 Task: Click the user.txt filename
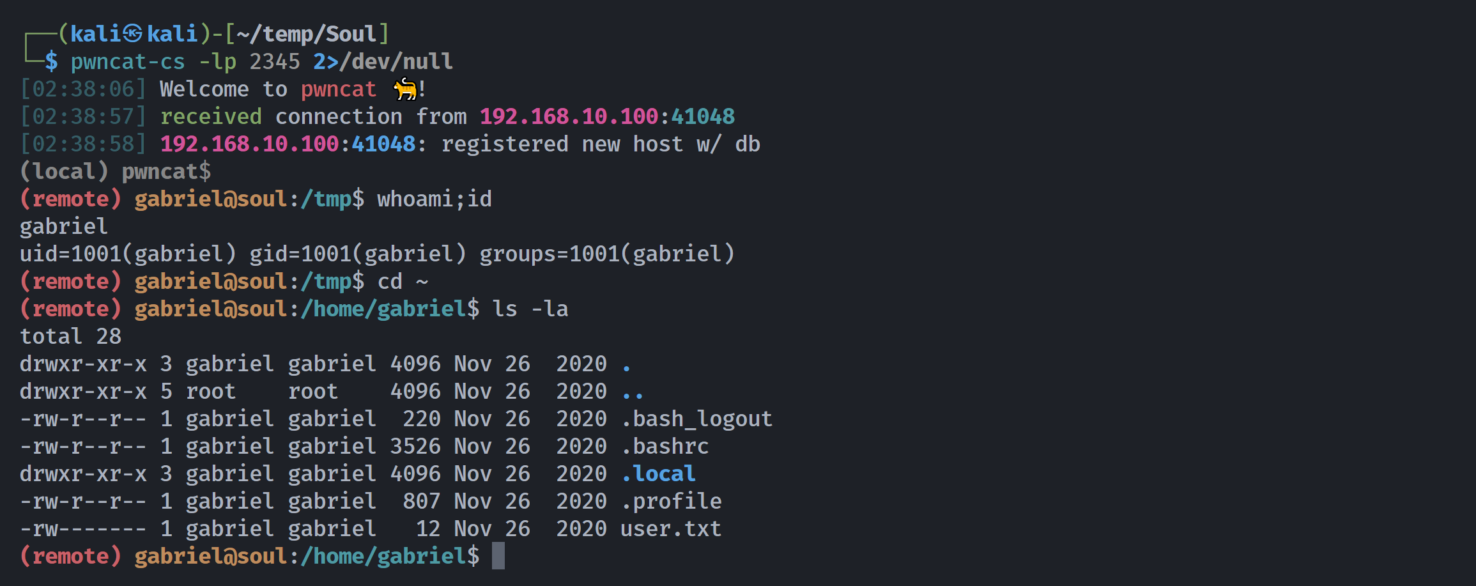[671, 528]
